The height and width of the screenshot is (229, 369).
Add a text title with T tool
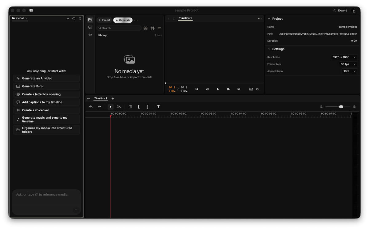[159, 107]
